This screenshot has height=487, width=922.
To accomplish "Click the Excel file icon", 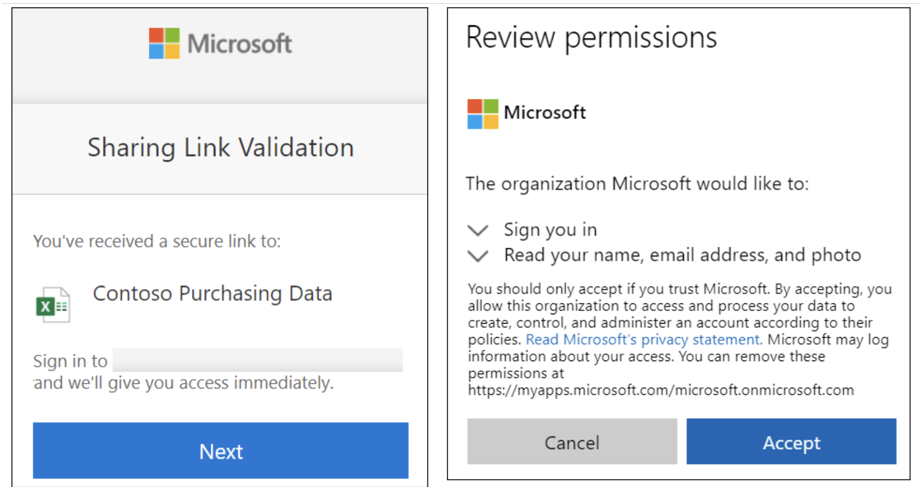I will [x=53, y=305].
